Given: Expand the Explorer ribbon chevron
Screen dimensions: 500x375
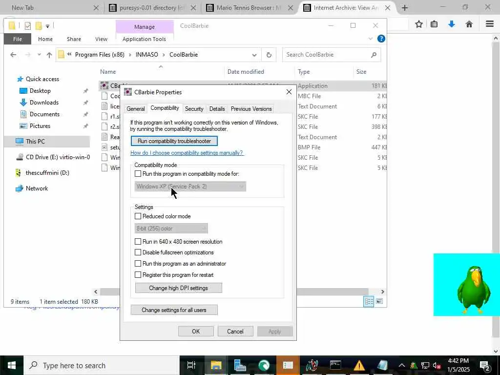Looking at the screenshot, I should tap(370, 39).
